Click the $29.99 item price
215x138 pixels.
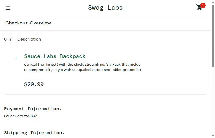(x=34, y=84)
